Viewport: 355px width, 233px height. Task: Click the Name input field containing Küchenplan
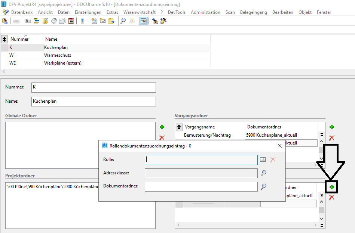pos(94,102)
